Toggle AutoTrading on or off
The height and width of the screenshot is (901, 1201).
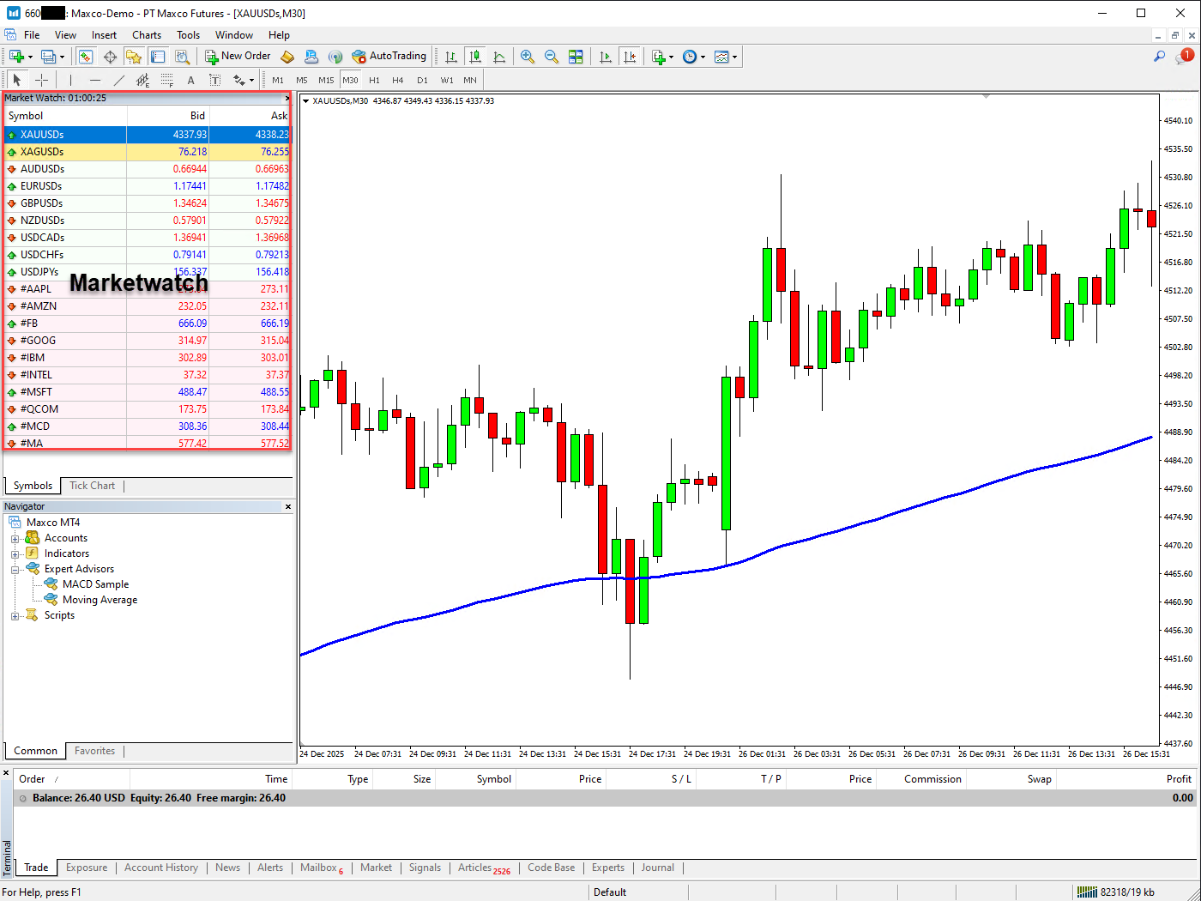click(x=389, y=57)
